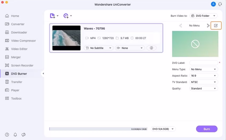This screenshot has width=226, height=140.
Task: Open the DVD 5(4.5GB) disc type dropdown
Action: click(163, 129)
